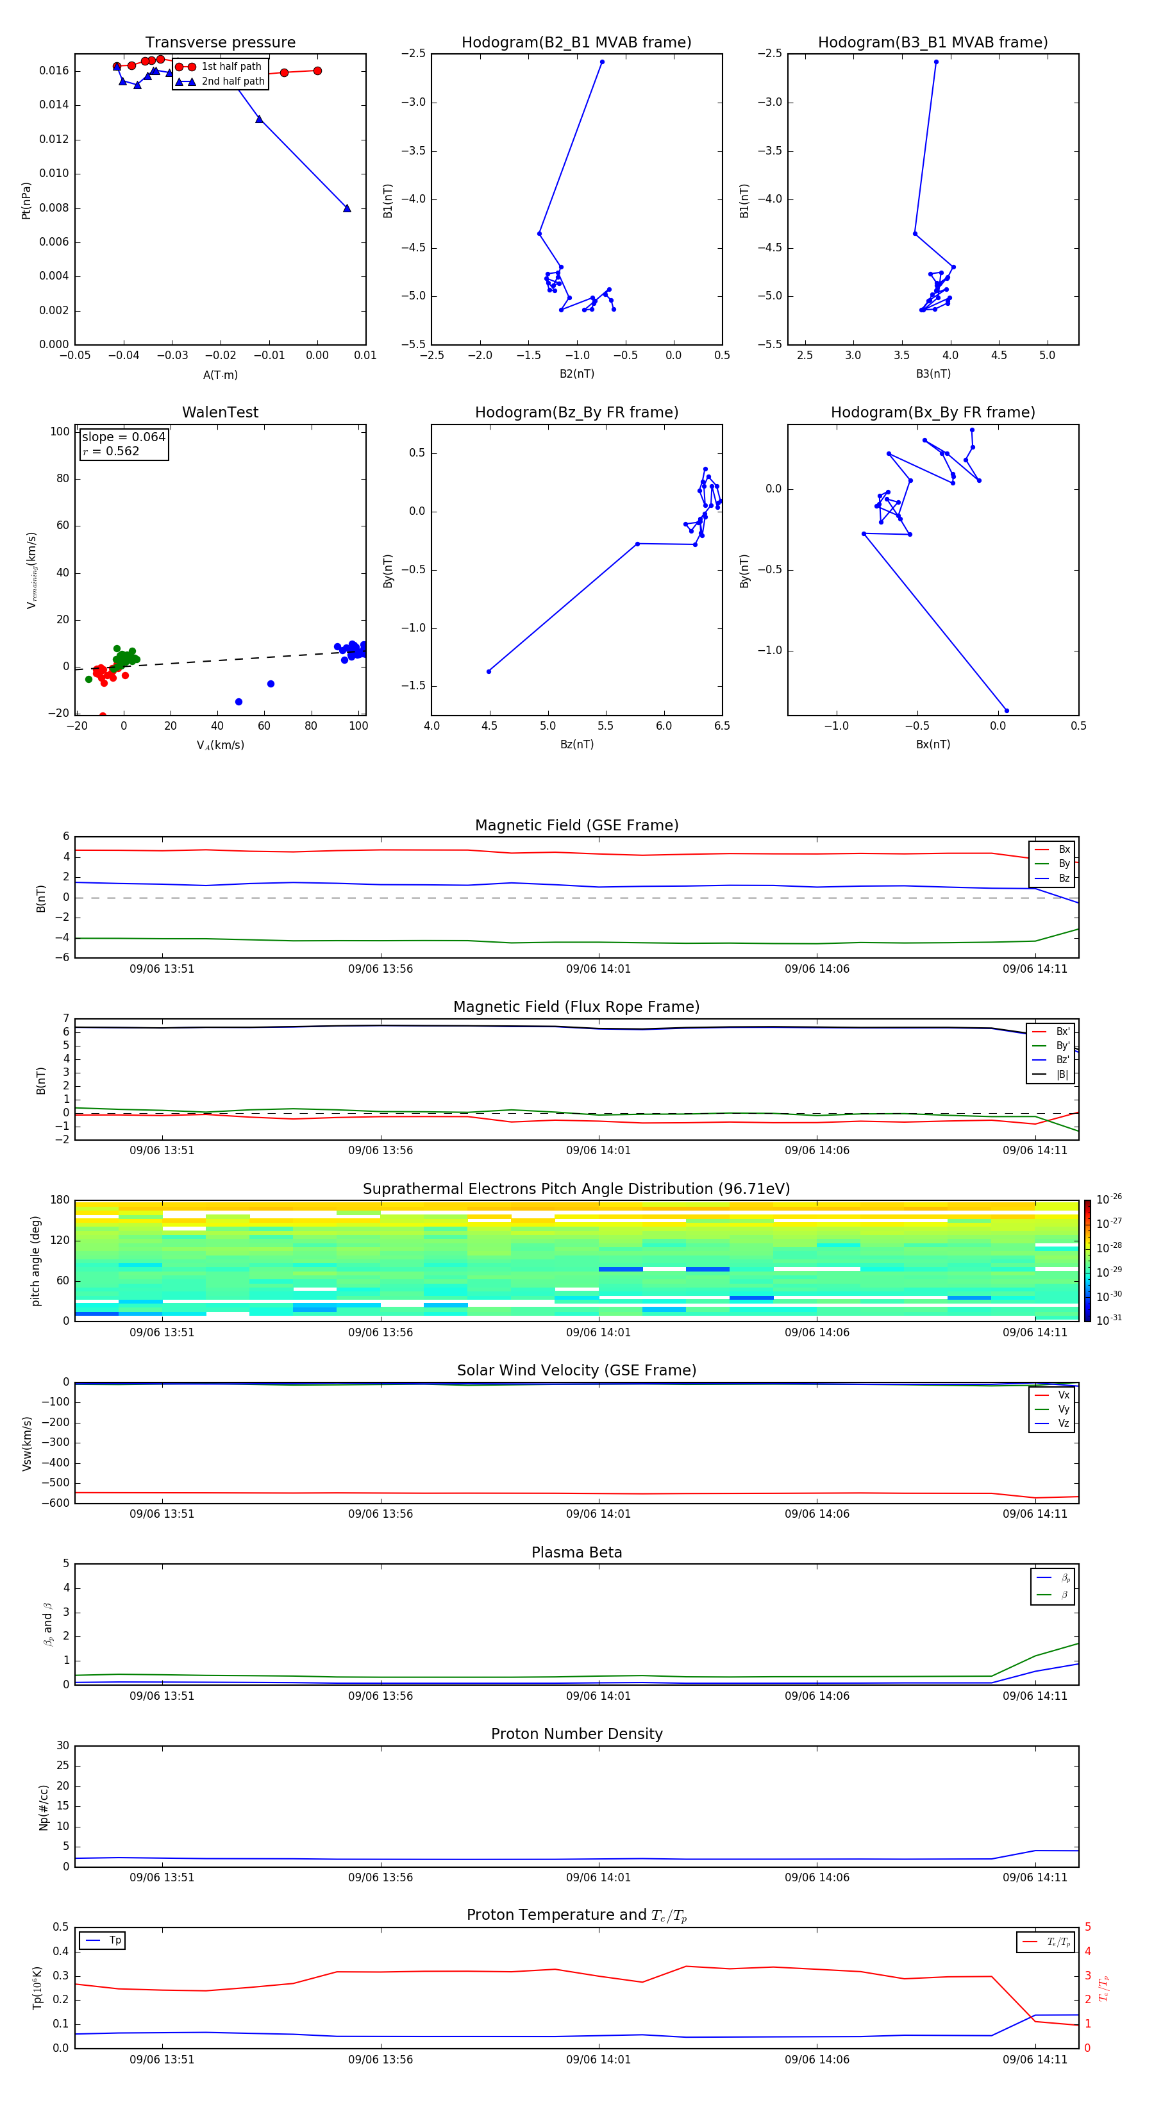Click the 'WalenTest' plot title
Image resolution: width=1154 pixels, height=2116 pixels.
tap(220, 412)
